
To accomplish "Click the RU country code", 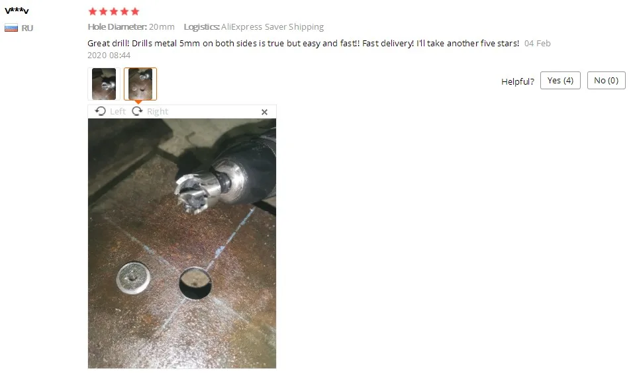I will 27,28.
